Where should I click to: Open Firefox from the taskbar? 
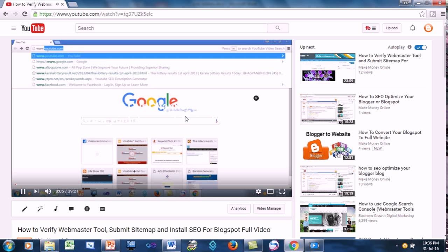coord(233,245)
